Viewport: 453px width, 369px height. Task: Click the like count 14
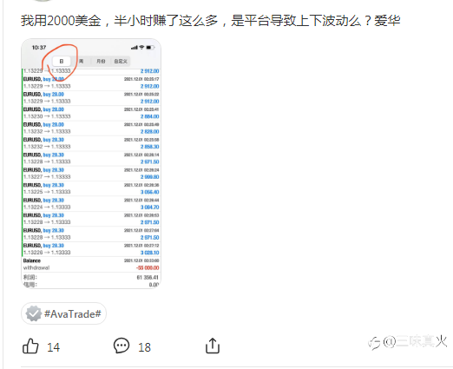coord(54,347)
